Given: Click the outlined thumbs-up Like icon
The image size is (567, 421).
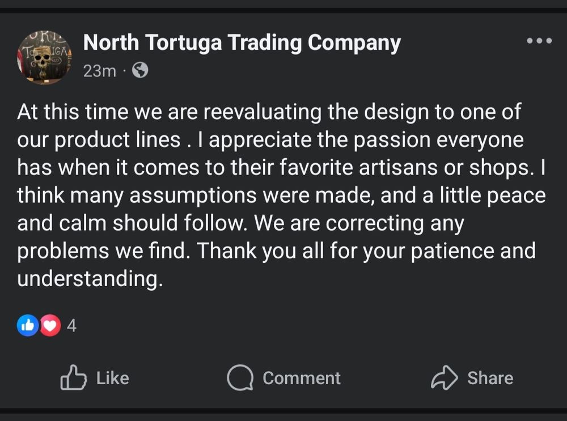Looking at the screenshot, I should (x=73, y=377).
